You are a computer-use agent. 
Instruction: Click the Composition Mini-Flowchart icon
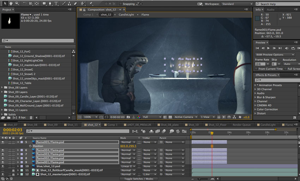click(x=135, y=131)
